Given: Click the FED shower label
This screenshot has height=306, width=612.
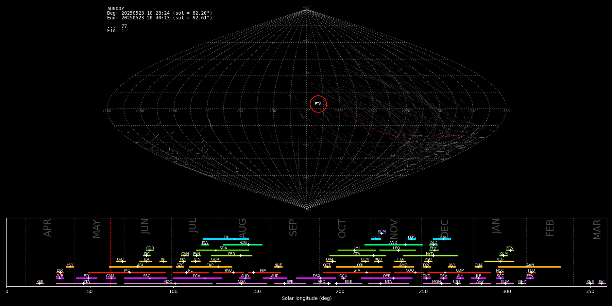Looking at the screenshot, I should point(531,271).
